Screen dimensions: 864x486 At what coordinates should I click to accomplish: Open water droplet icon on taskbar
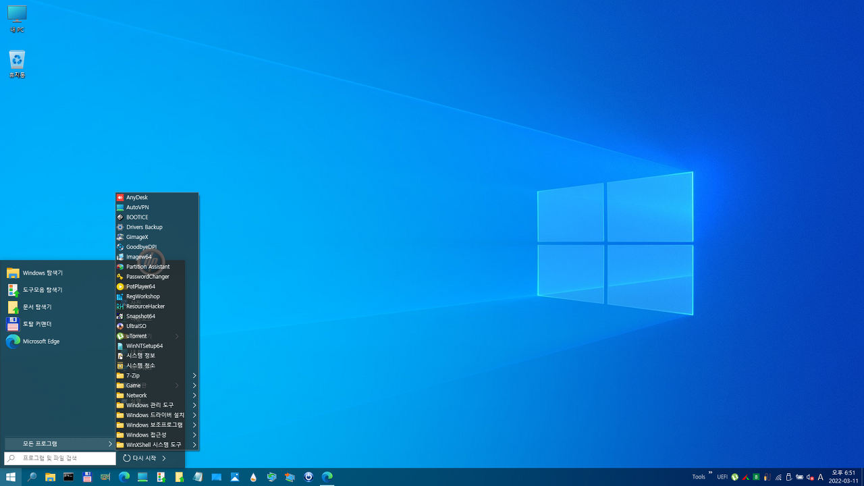[253, 477]
